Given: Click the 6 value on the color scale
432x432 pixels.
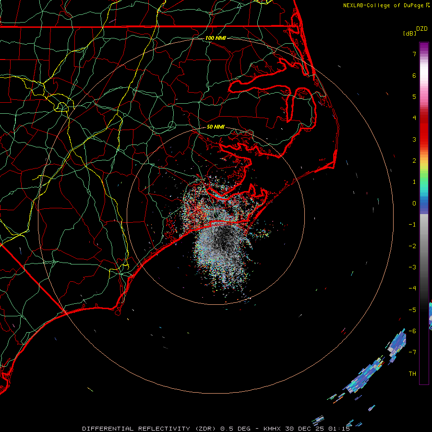Looking at the screenshot, I should pyautogui.click(x=414, y=75).
